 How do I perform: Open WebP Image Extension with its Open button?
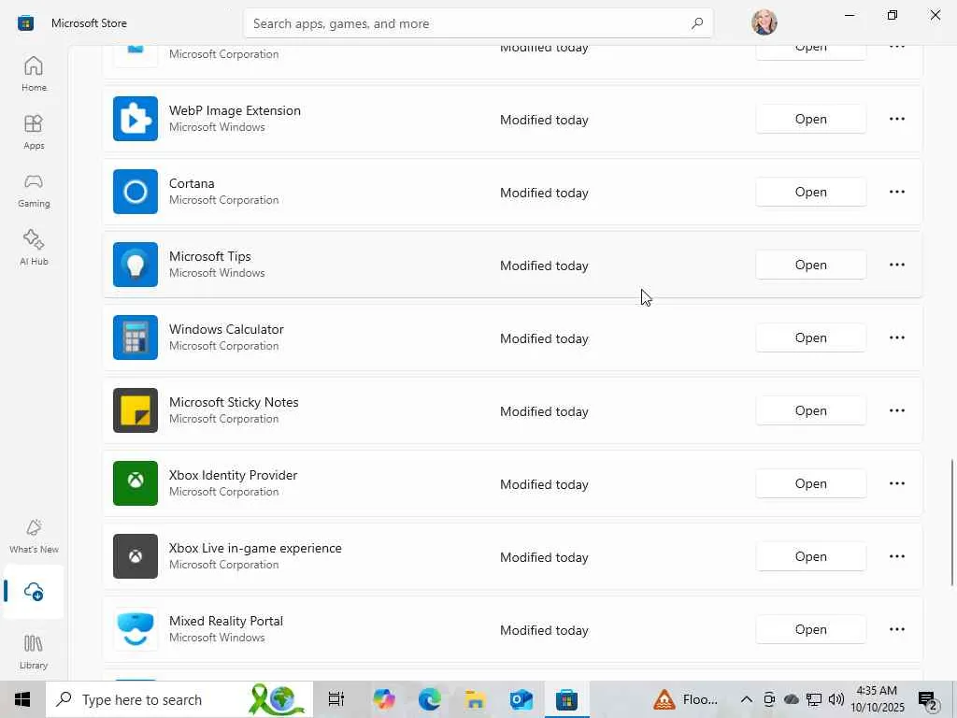(810, 119)
